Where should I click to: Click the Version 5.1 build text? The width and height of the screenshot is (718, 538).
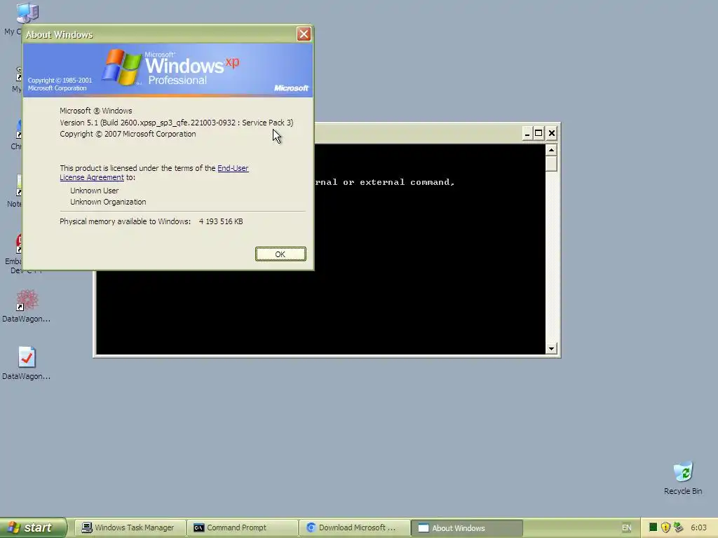(x=176, y=123)
